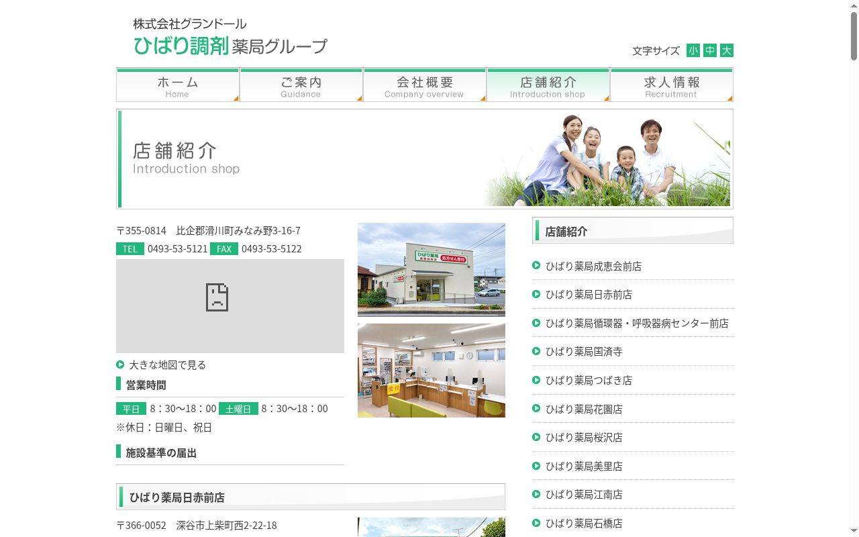Open ひばり薬局石橋店 sidebar link
859x537 pixels.
click(x=584, y=524)
